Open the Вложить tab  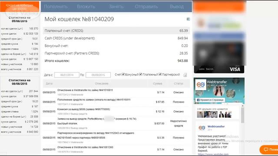[86, 6]
